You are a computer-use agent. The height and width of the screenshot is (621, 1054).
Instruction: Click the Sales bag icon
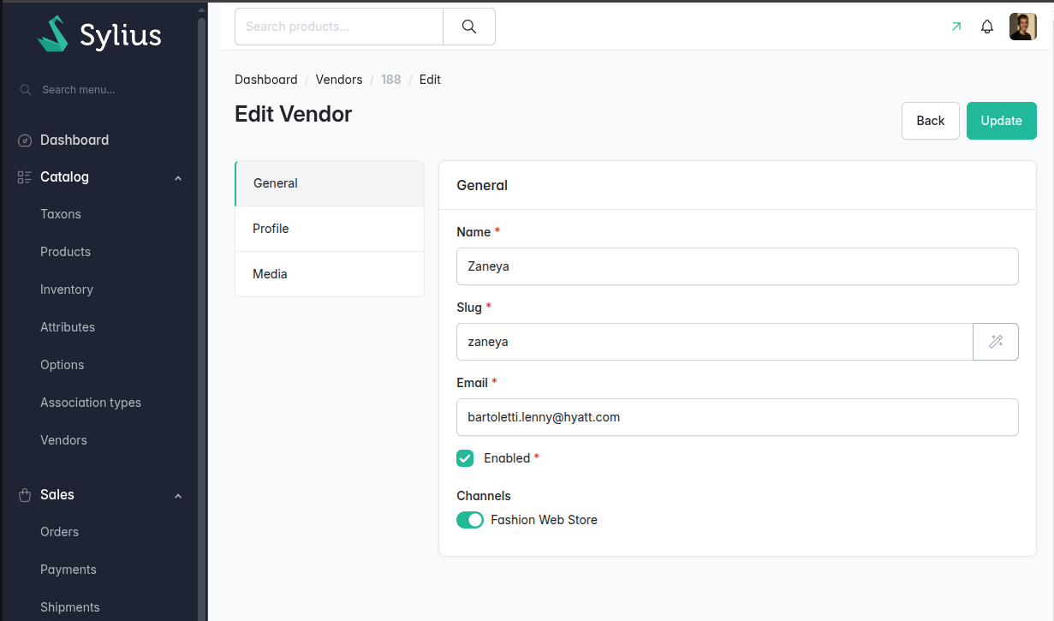pyautogui.click(x=25, y=495)
